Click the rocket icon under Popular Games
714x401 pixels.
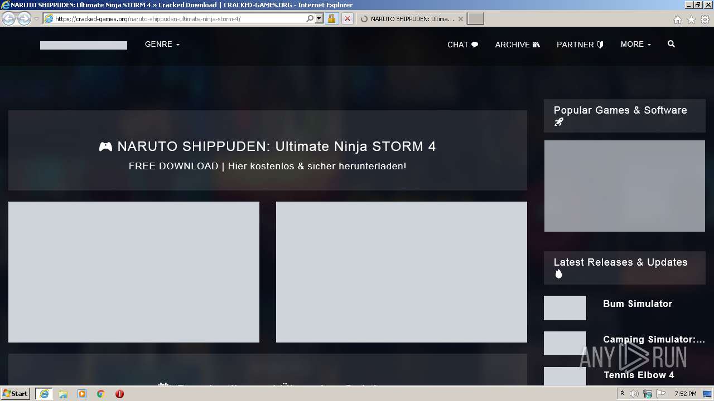point(559,122)
